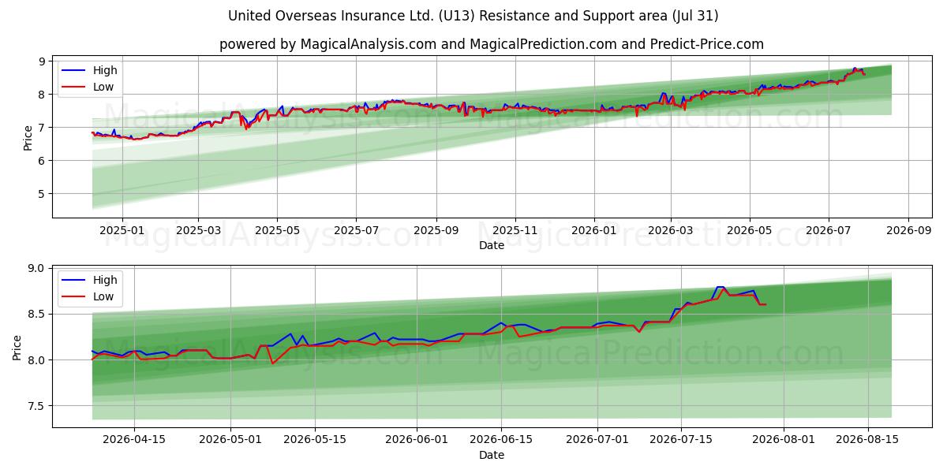The image size is (947, 473).
Task: Click the '2026-04-15' tick label
Action: click(x=134, y=440)
